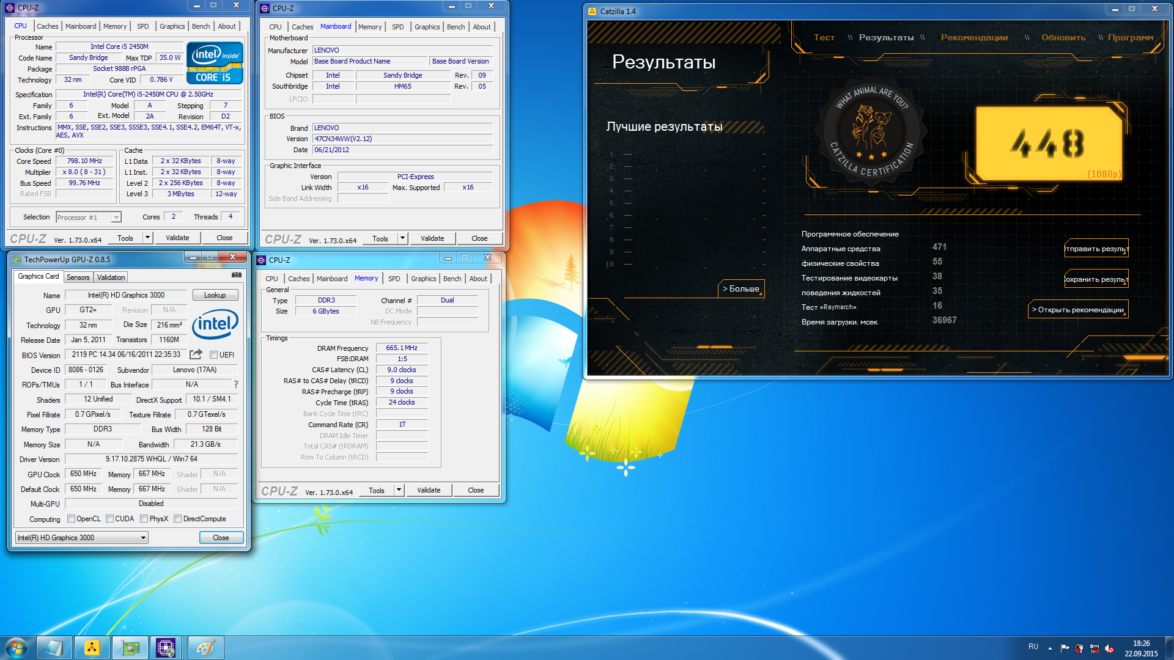Expand Tools arrow in the CPU-Z Mainboard window
The image size is (1174, 660).
pyautogui.click(x=402, y=238)
